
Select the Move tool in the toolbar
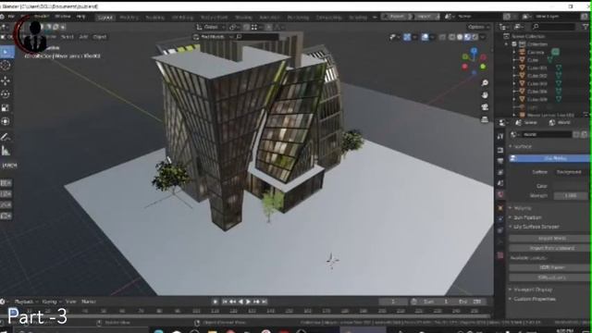tap(6, 80)
